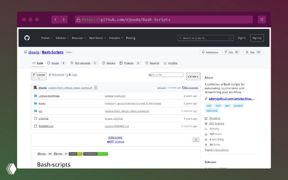Open the djeada owner link in breadcrumb
This screenshot has height=180, width=288.
34,52
